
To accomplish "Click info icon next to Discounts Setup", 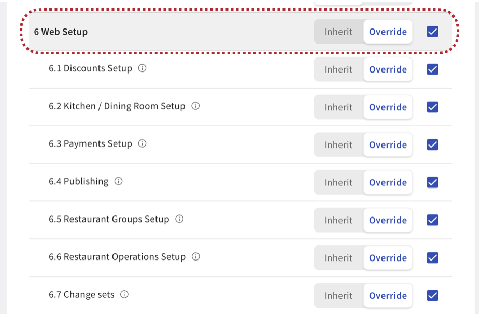I will (x=142, y=68).
